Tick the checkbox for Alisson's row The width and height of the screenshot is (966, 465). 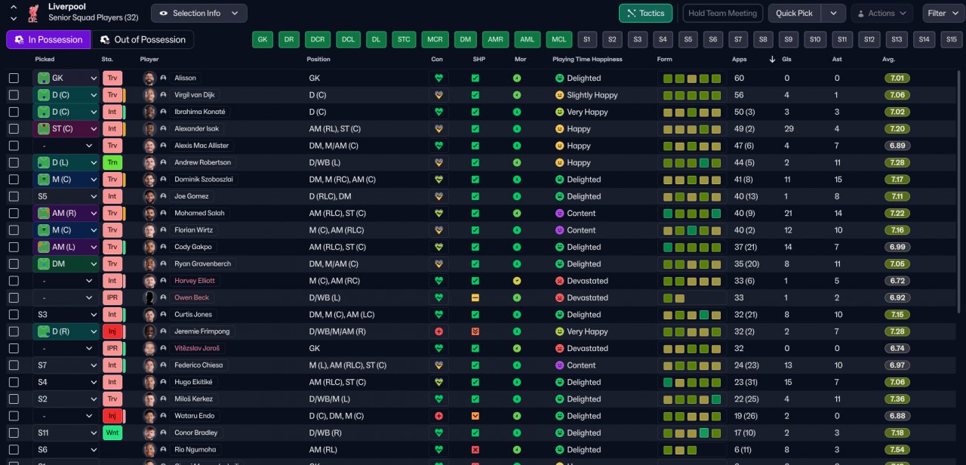(x=14, y=78)
